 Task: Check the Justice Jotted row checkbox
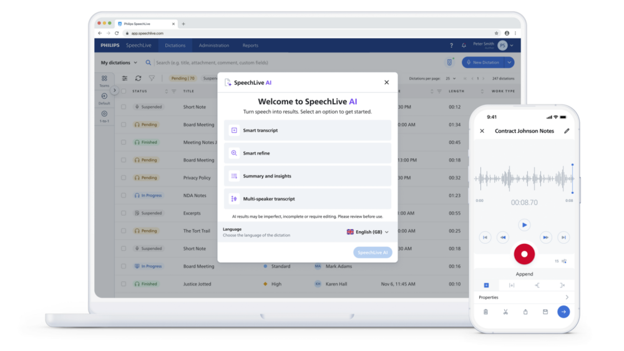tap(124, 284)
